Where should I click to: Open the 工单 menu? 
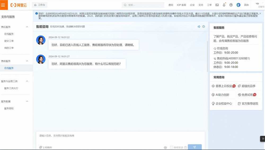pos(209,5)
